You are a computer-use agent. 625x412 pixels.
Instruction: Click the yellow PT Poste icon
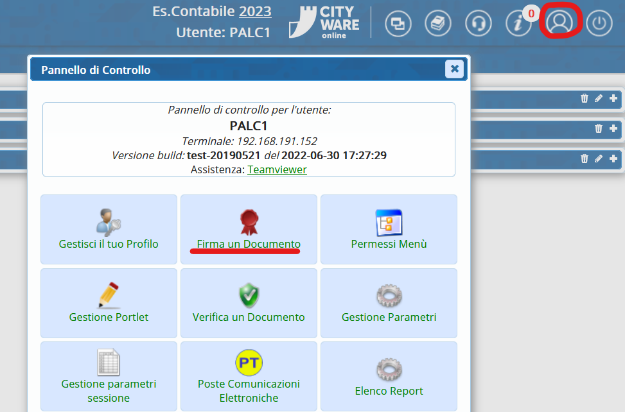(249, 363)
